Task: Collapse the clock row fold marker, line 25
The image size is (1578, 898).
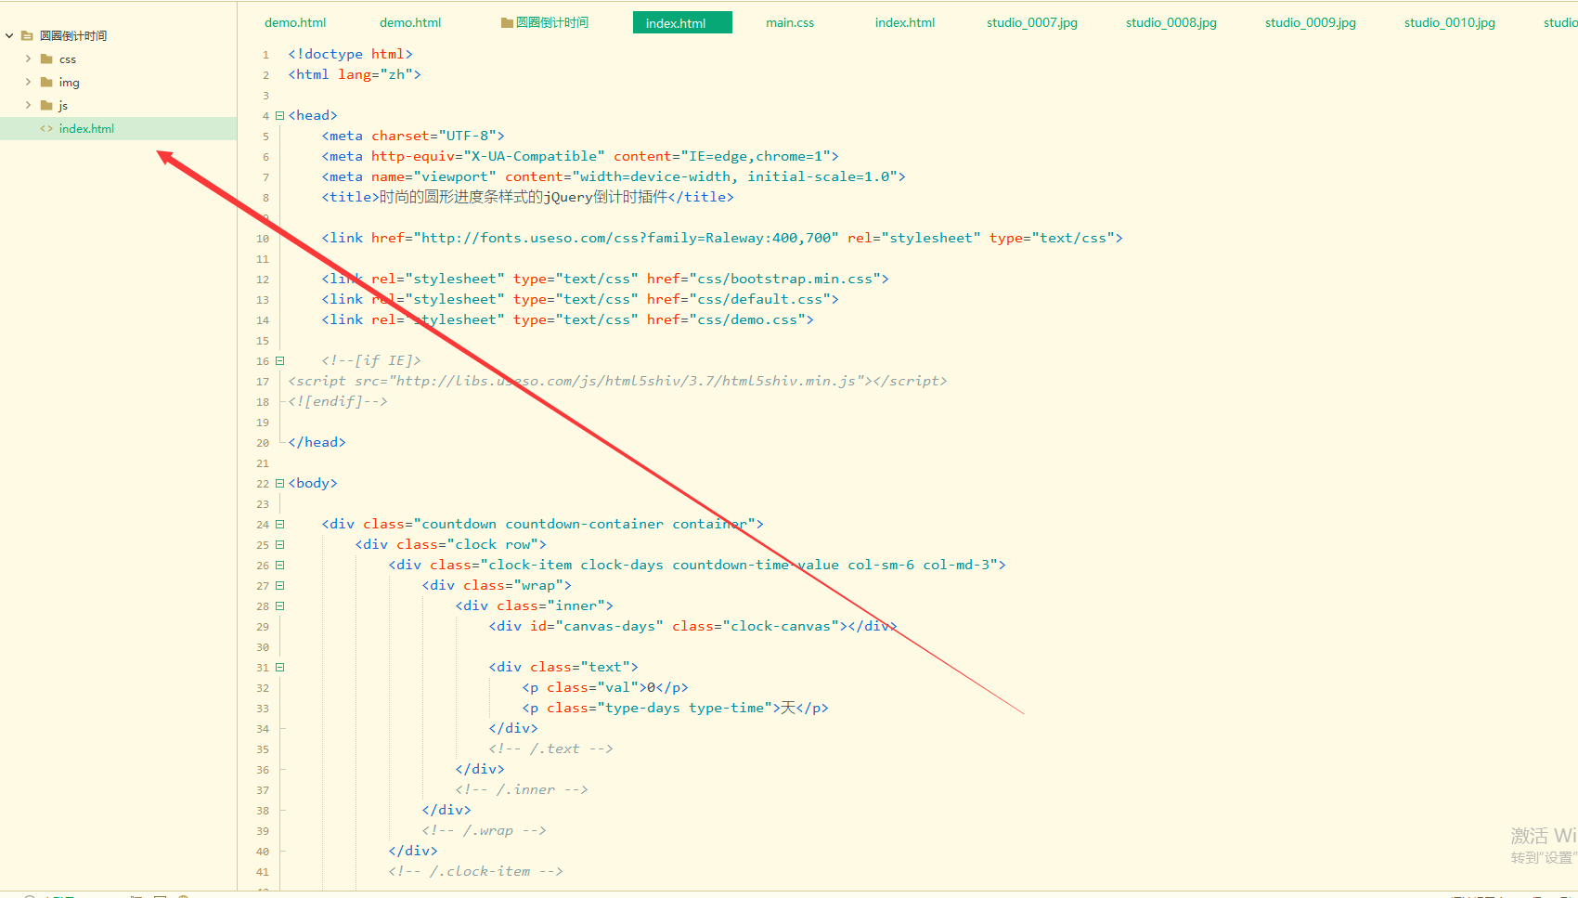Action: click(x=279, y=545)
